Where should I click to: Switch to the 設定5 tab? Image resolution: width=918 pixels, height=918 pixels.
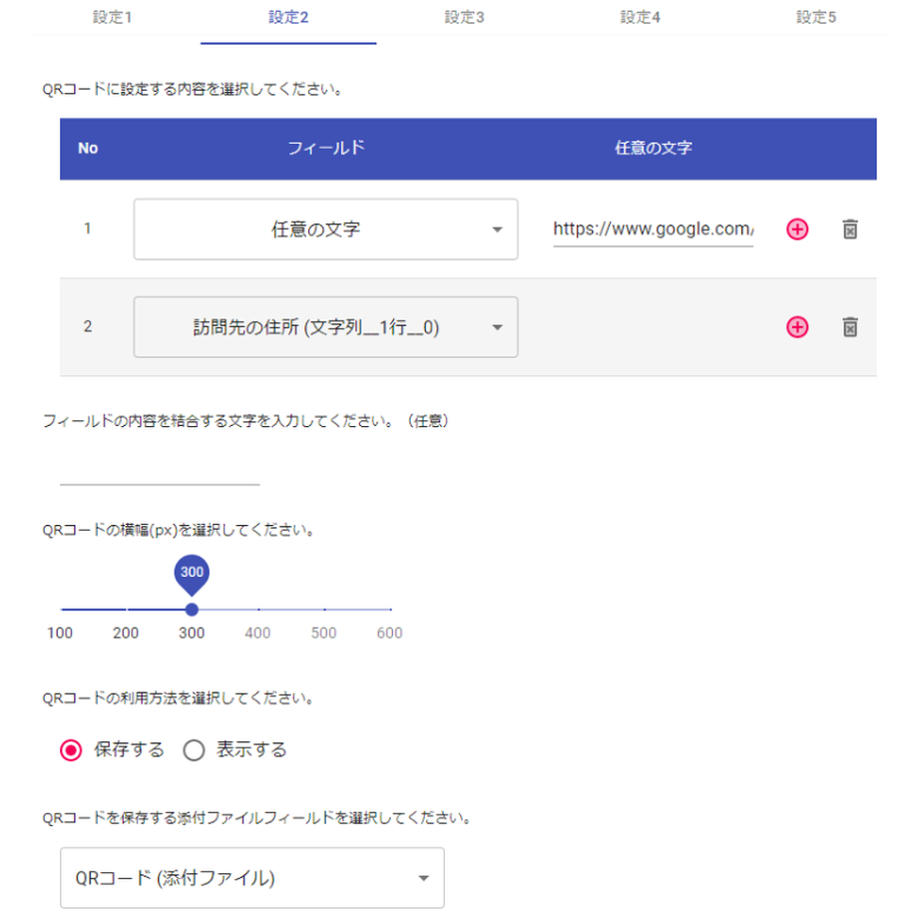[815, 18]
